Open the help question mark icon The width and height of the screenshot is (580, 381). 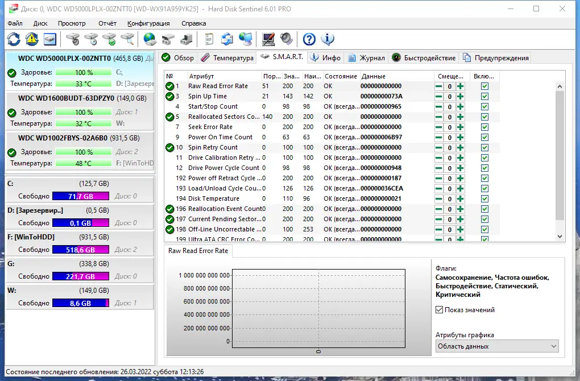pyautogui.click(x=309, y=39)
